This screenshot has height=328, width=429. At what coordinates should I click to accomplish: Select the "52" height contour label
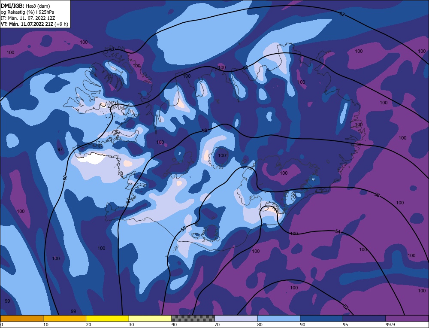345,307
